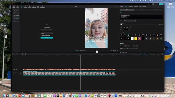175x98 pixels.
Task: Toggle preview axis icon above timeline
Action: point(151,54)
